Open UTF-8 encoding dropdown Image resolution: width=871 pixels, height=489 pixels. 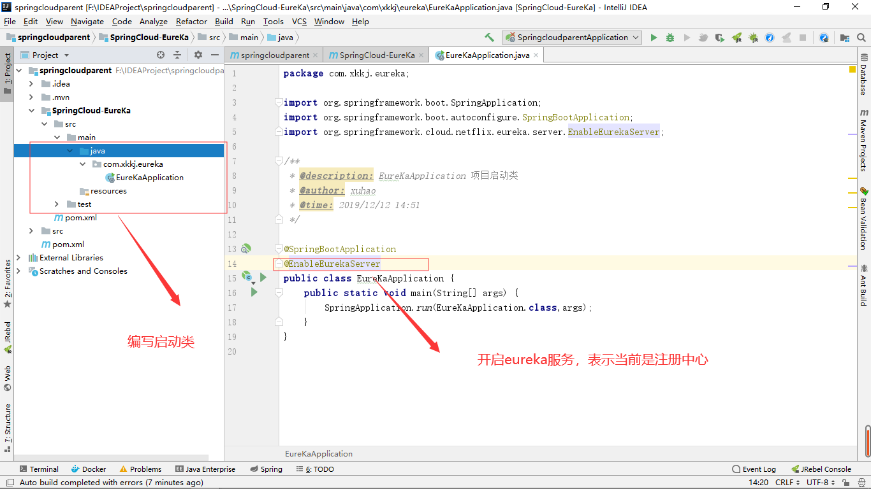click(x=821, y=483)
